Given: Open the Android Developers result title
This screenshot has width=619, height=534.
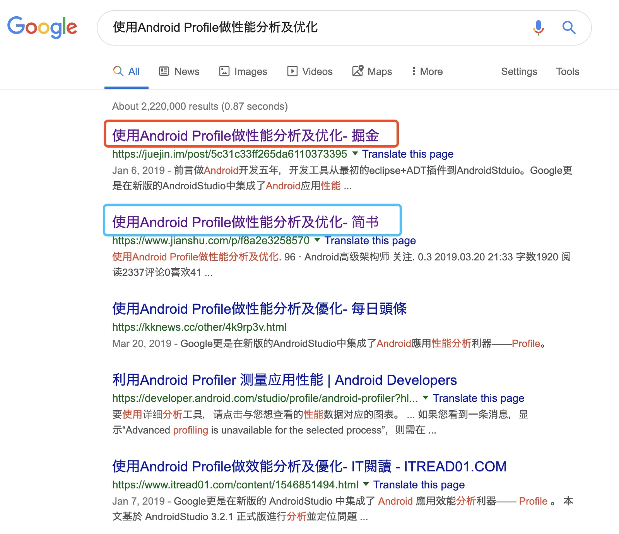Looking at the screenshot, I should (x=284, y=380).
